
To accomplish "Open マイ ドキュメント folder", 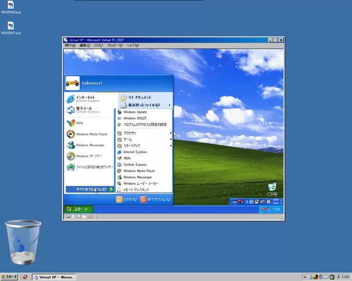I will coord(146,97).
